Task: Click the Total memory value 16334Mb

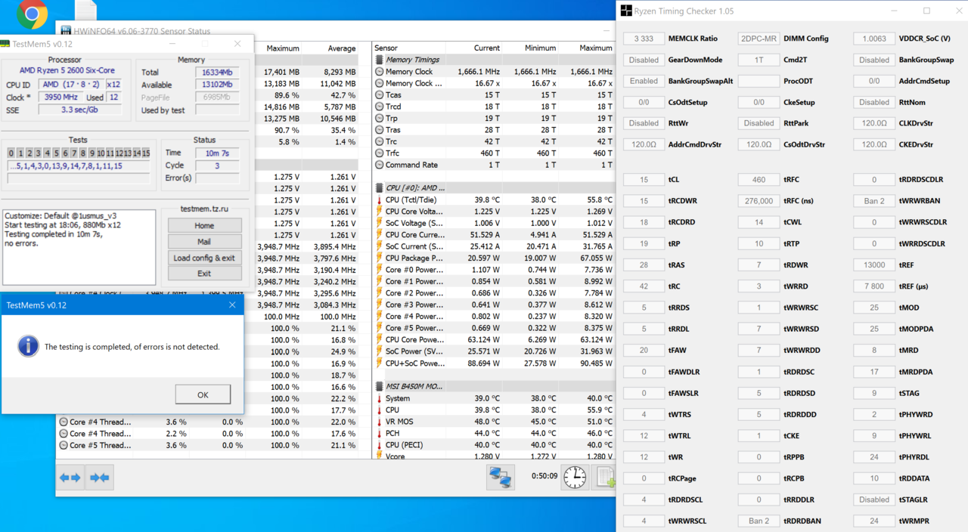Action: (217, 73)
